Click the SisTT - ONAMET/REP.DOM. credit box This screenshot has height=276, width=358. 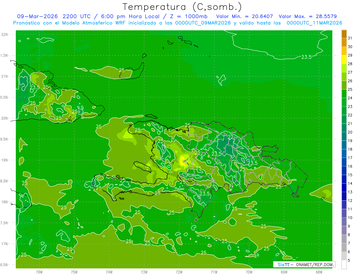tap(304, 264)
